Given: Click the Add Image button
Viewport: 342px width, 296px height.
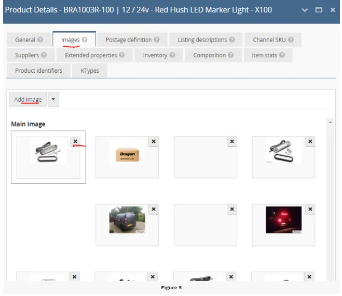Looking at the screenshot, I should [28, 99].
